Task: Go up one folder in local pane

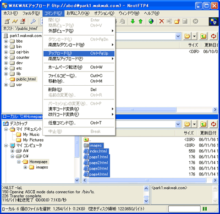Action: pyautogui.click(x=203, y=124)
